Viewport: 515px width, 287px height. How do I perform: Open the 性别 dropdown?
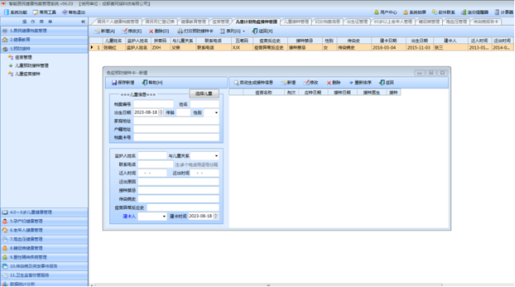tap(216, 113)
